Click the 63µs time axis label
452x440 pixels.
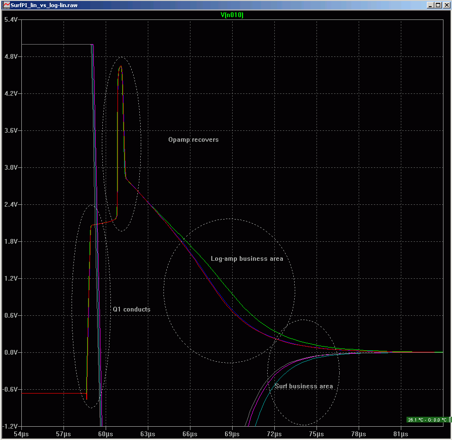(148, 434)
